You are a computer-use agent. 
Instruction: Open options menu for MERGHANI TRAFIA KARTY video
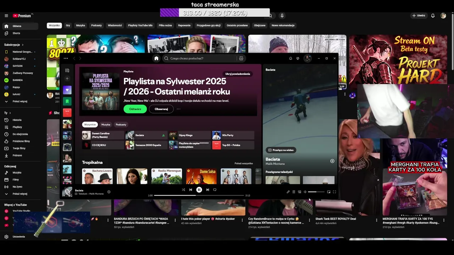point(443,220)
